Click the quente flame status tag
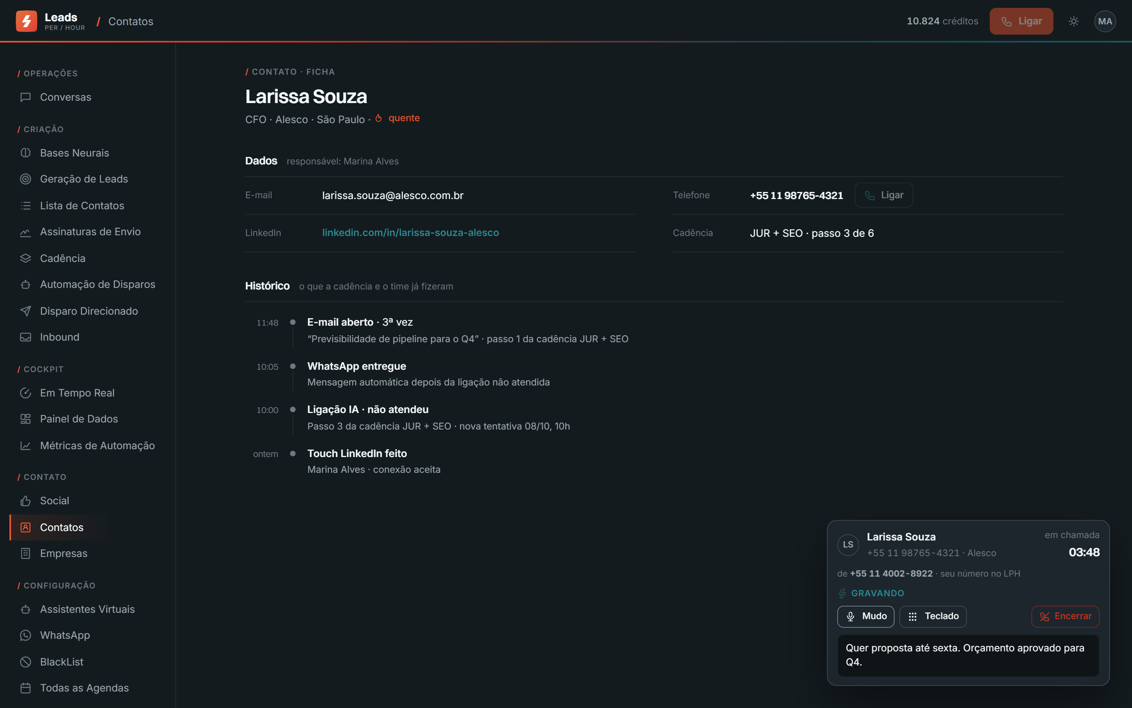 [398, 118]
